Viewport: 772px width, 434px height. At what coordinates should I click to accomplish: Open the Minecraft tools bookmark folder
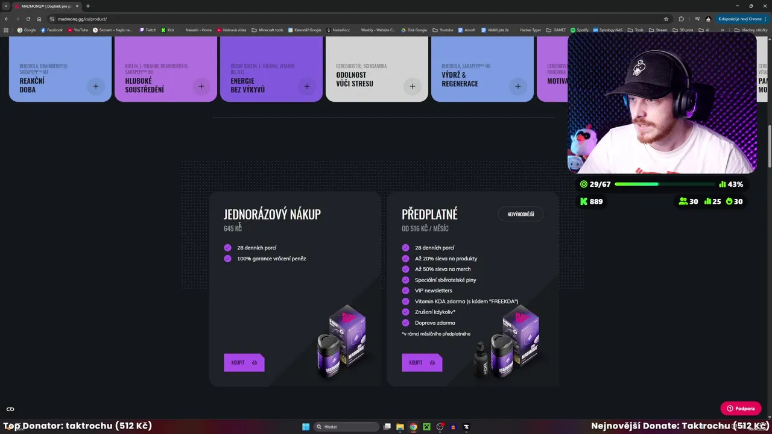[267, 30]
